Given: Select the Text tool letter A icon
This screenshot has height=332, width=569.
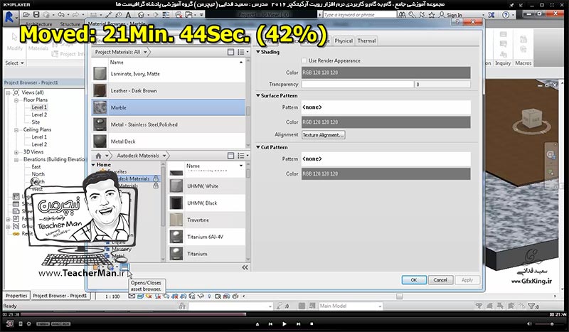Looking at the screenshot, I should coord(128,15).
